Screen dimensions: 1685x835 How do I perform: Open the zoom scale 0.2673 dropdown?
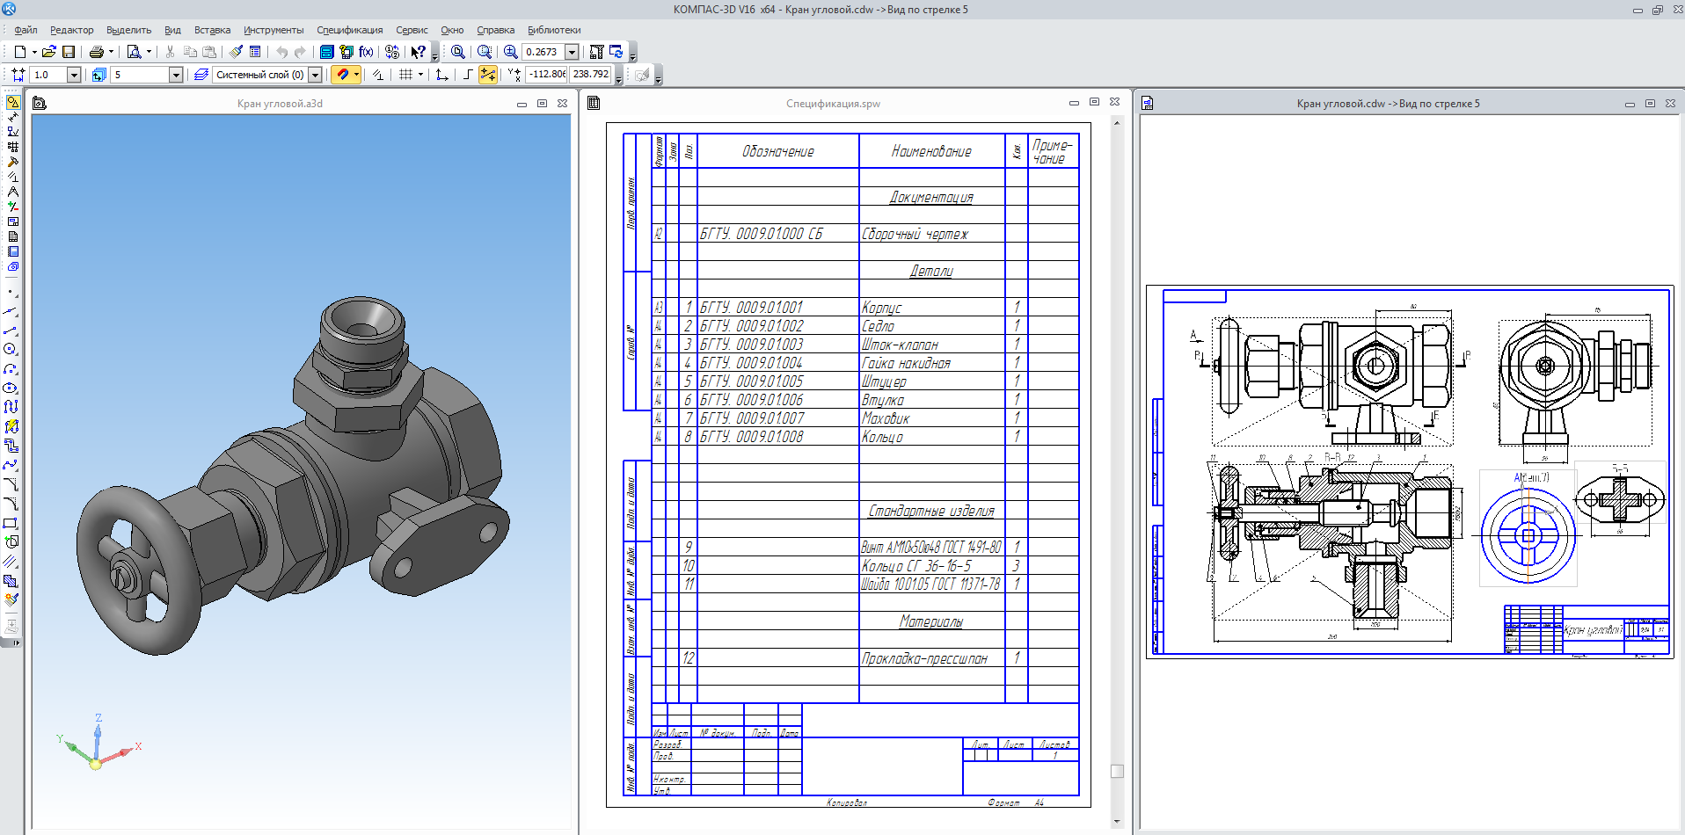[x=572, y=52]
